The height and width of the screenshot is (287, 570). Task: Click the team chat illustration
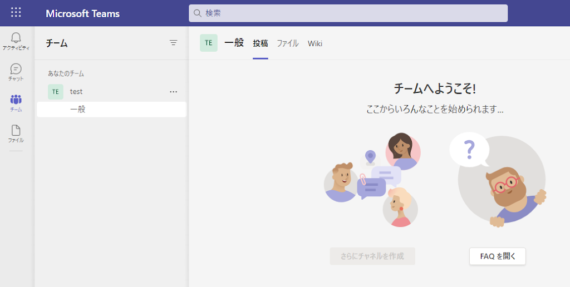pos(372,180)
